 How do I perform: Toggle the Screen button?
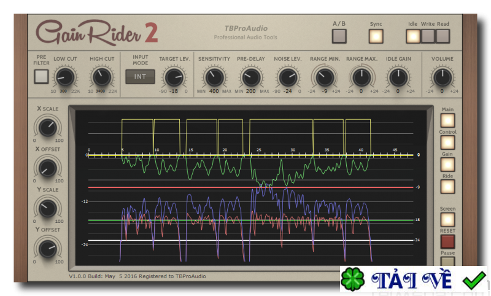point(448,219)
